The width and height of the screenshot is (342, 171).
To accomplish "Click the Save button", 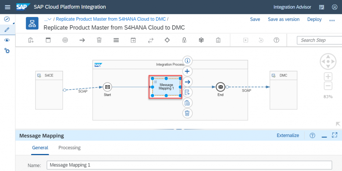I will click(255, 19).
